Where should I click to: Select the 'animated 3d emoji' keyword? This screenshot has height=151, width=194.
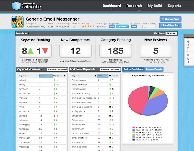[x=81, y=93]
